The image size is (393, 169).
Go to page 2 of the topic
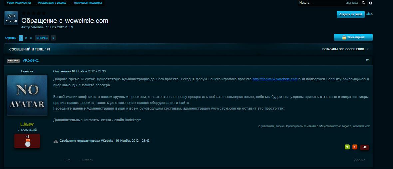click(26, 38)
